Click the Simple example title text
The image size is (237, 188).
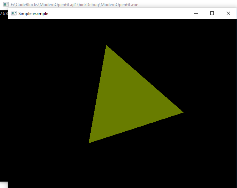pyautogui.click(x=33, y=14)
